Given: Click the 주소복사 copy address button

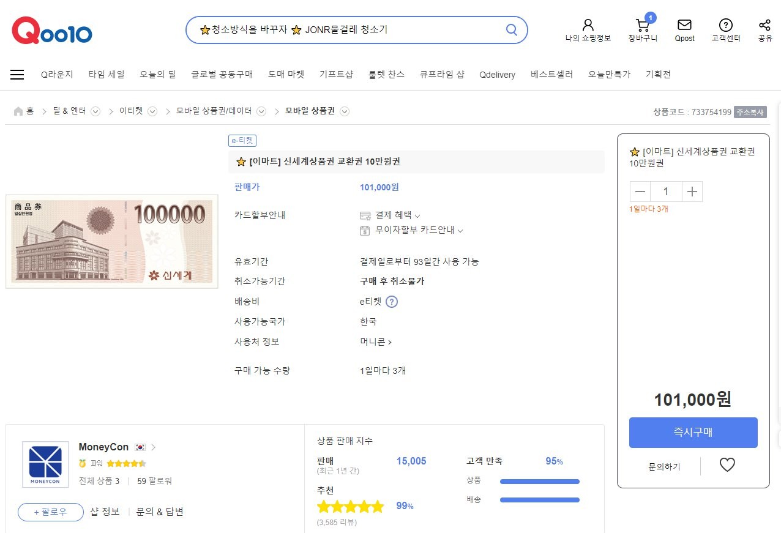Looking at the screenshot, I should (750, 112).
